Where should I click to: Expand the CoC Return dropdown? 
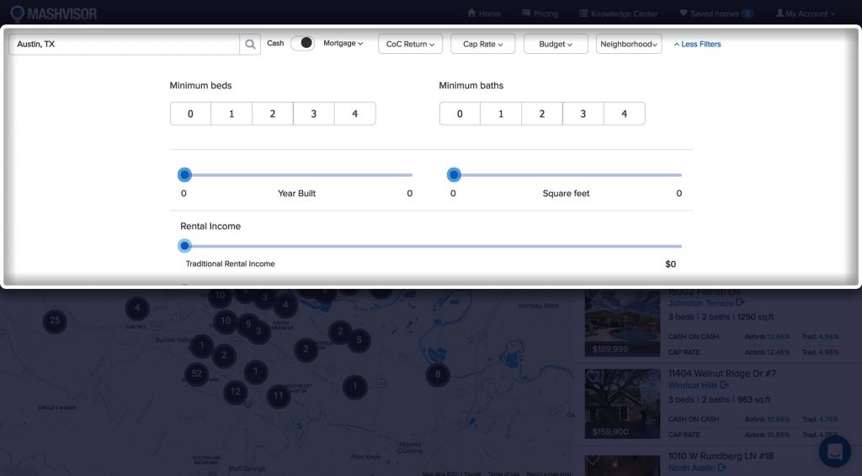pos(410,44)
